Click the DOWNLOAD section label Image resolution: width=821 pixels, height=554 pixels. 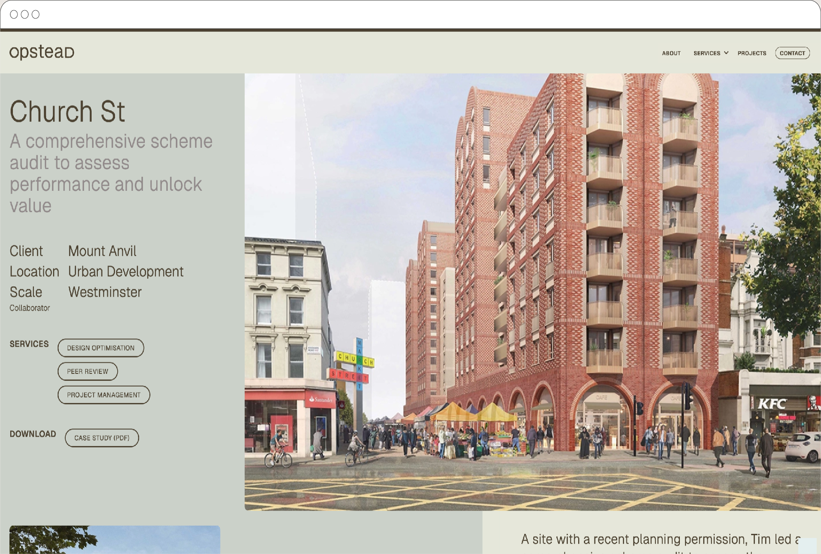pyautogui.click(x=33, y=434)
